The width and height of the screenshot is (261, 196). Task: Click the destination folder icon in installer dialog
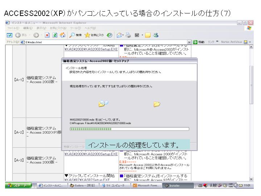(x=157, y=104)
